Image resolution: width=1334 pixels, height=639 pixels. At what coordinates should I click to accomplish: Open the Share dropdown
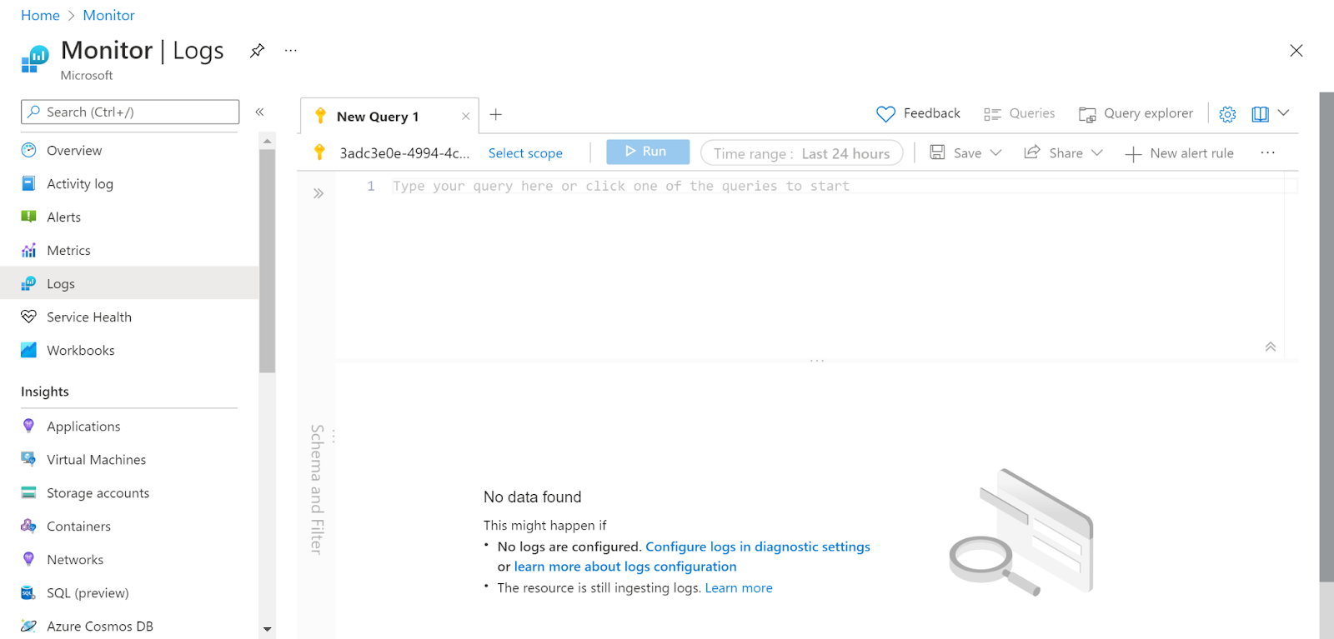pos(1063,153)
